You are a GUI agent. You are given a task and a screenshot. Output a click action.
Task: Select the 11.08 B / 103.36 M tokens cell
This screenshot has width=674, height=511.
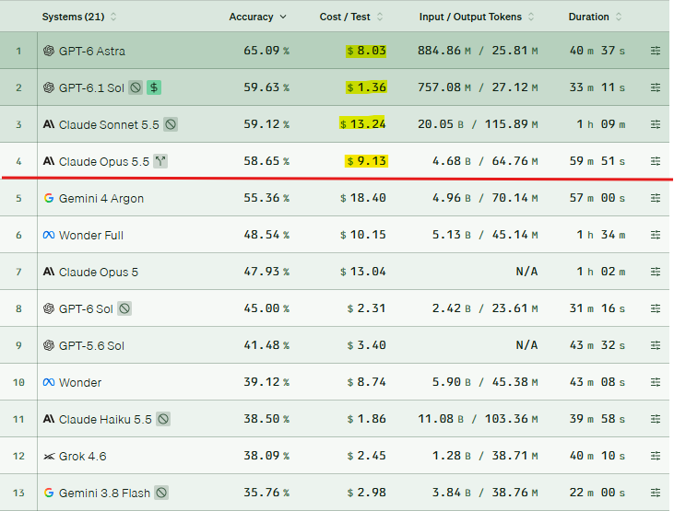click(x=478, y=419)
